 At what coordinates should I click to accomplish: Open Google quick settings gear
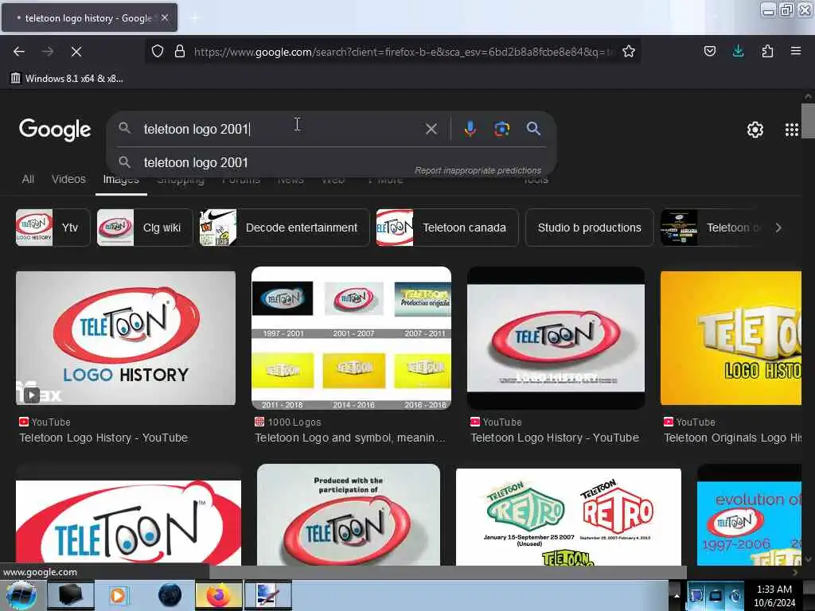coord(755,130)
